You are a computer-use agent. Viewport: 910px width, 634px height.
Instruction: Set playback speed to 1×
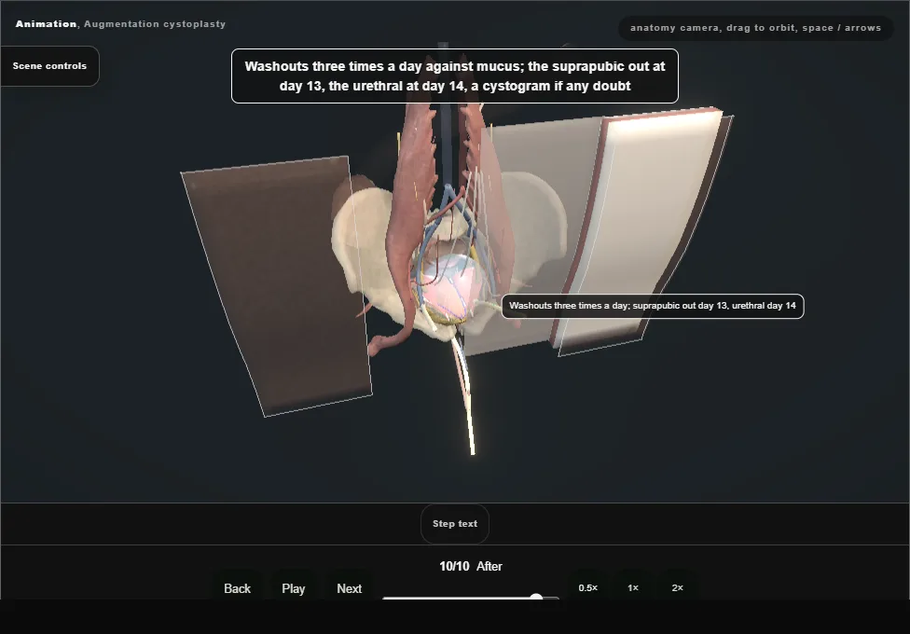[633, 587]
